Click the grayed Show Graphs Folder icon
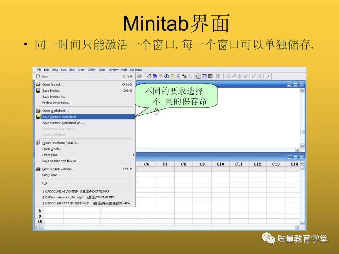Viewport: 339px width, 254px height. click(161, 76)
